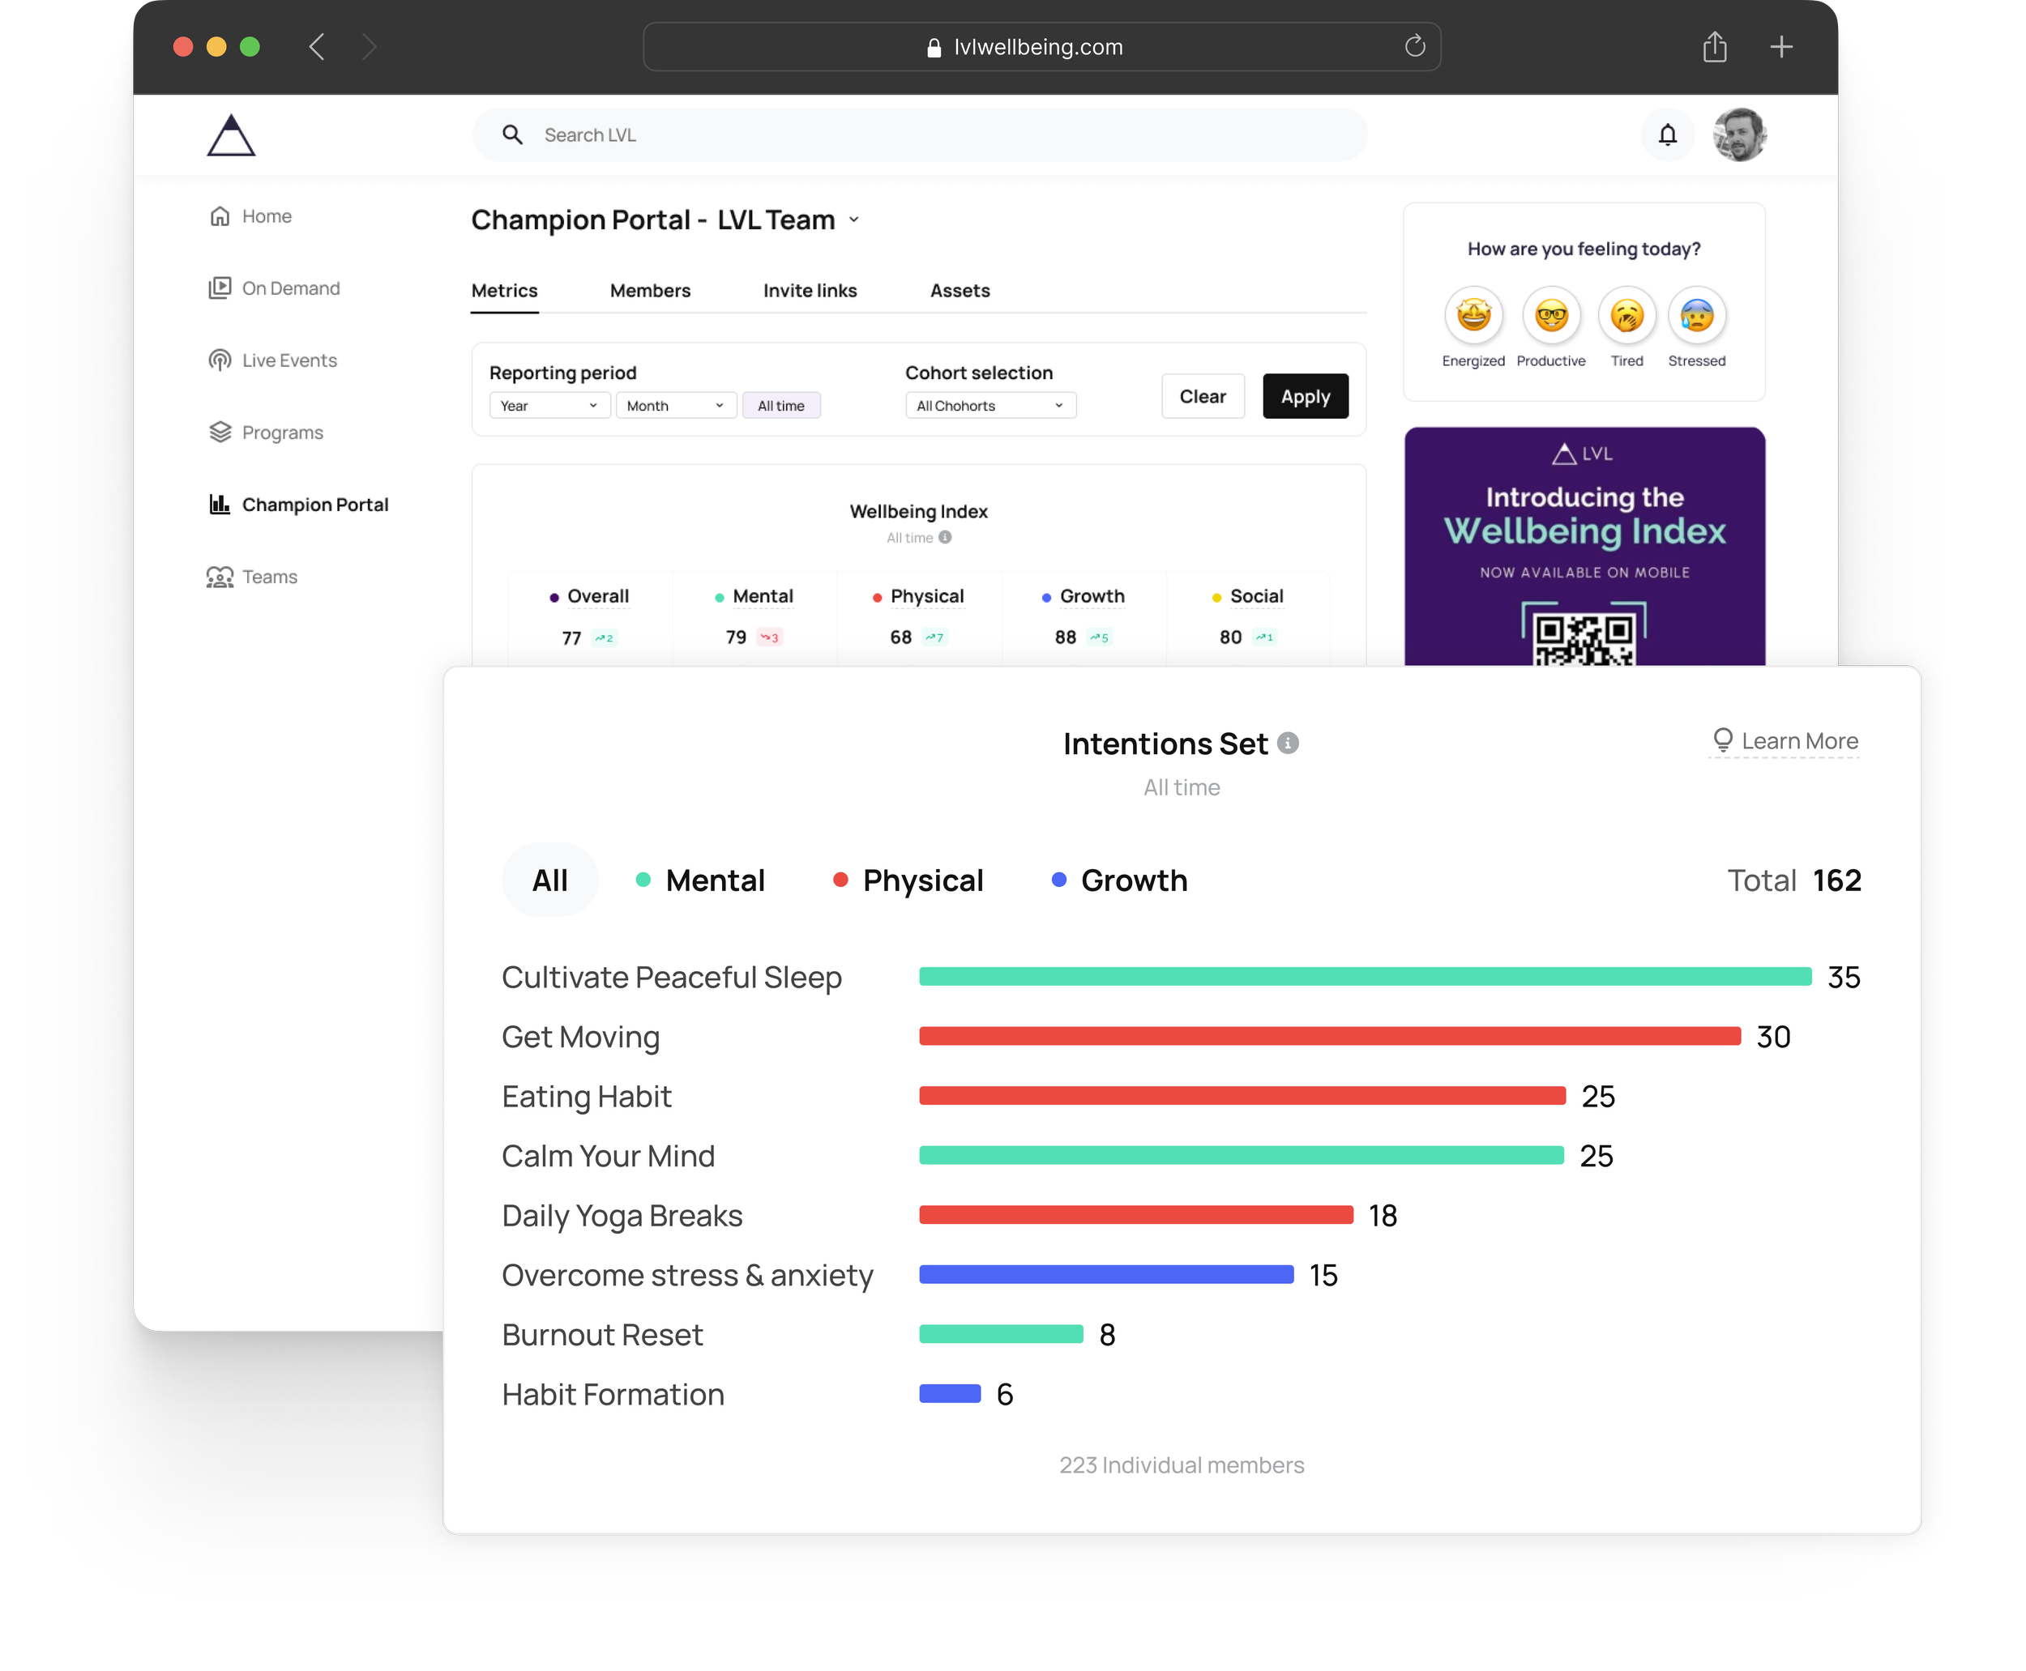The width and height of the screenshot is (2026, 1671).
Task: Toggle the All time reporting filter
Action: click(781, 405)
